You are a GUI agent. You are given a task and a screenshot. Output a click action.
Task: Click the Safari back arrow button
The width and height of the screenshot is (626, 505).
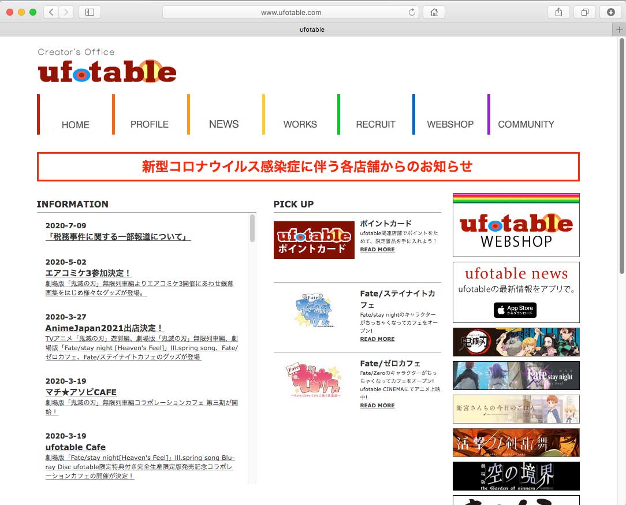tap(51, 12)
